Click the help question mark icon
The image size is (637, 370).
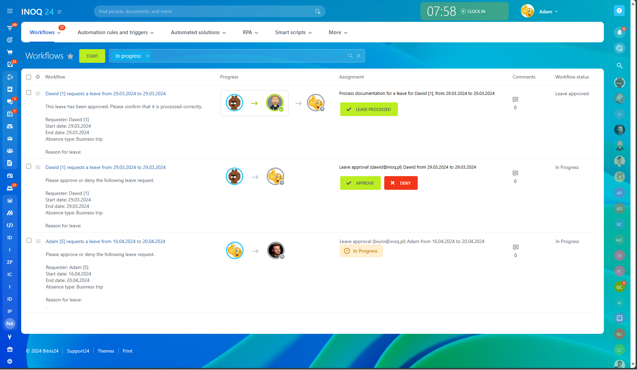coord(619,11)
